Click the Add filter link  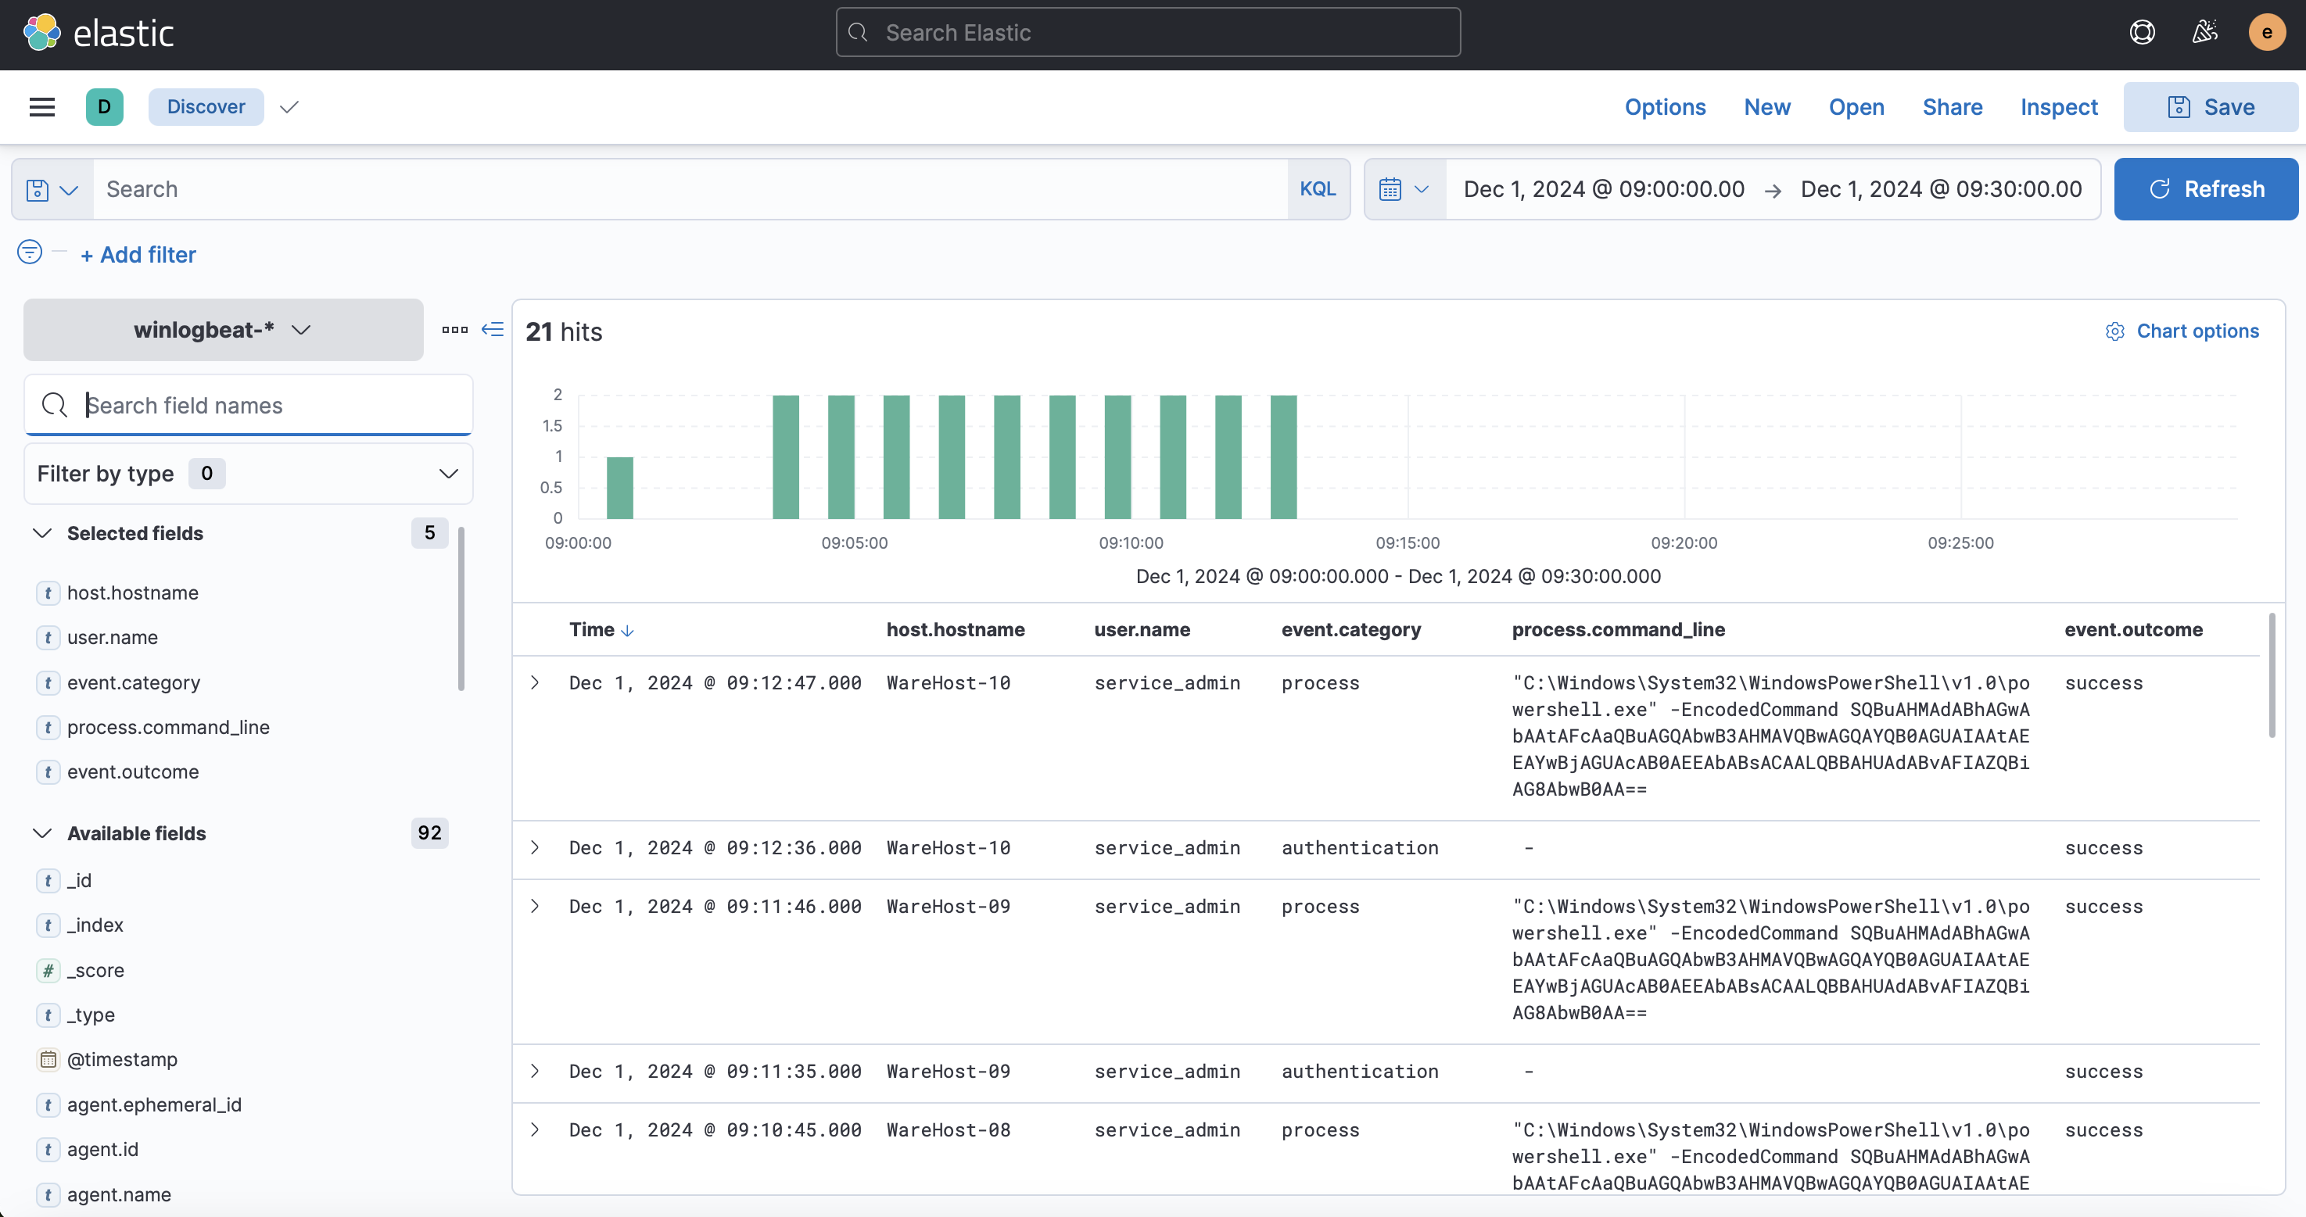(138, 255)
